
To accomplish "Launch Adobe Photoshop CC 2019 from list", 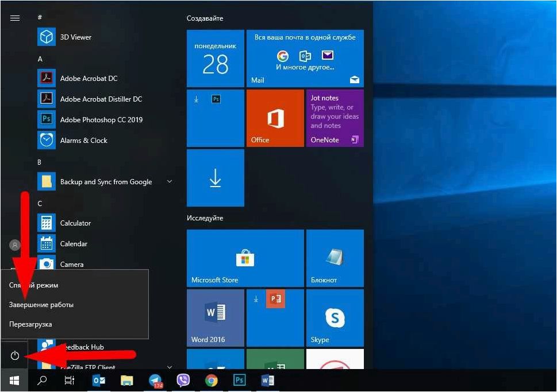I will [106, 119].
